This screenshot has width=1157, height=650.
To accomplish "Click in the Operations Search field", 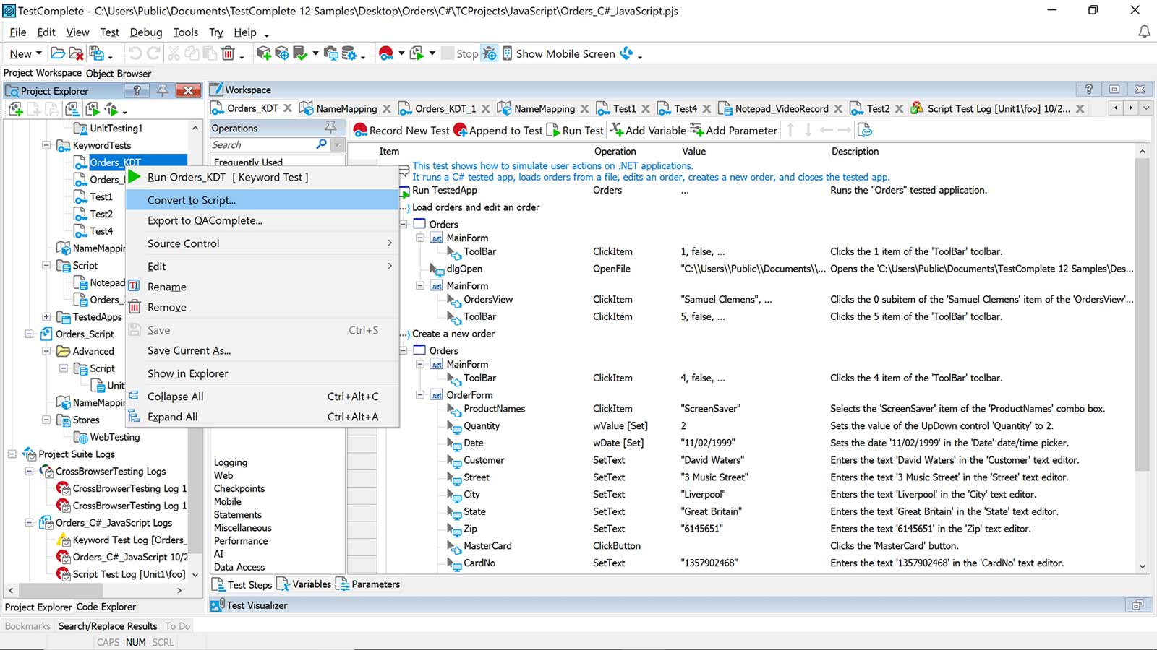I will pos(262,144).
